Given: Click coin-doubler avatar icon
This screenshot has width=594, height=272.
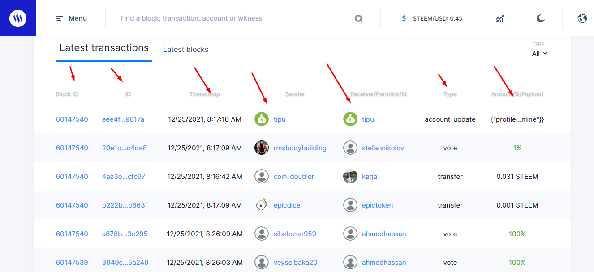Looking at the screenshot, I should [262, 177].
